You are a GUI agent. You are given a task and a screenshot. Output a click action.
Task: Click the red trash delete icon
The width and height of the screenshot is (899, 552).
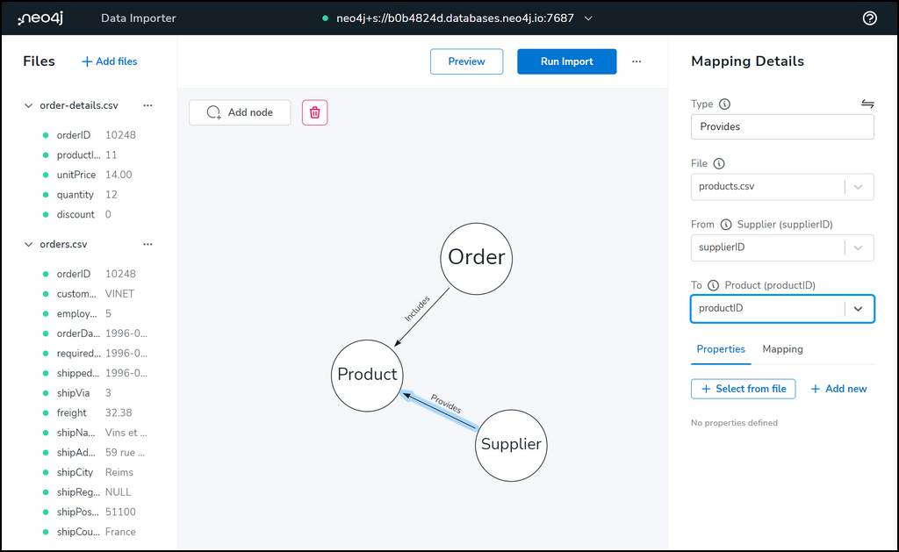314,112
